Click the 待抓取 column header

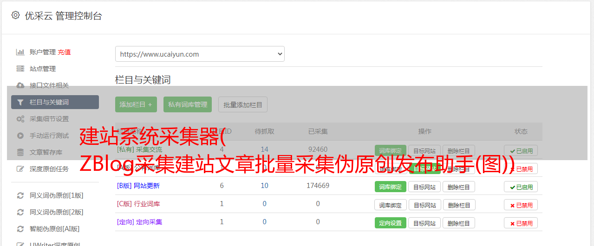click(264, 131)
